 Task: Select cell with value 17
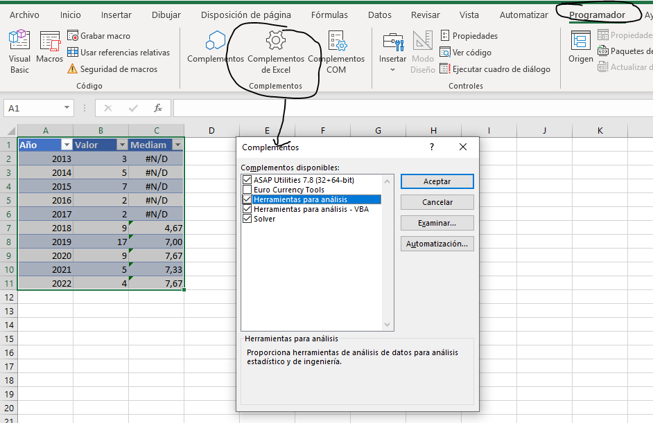[101, 242]
